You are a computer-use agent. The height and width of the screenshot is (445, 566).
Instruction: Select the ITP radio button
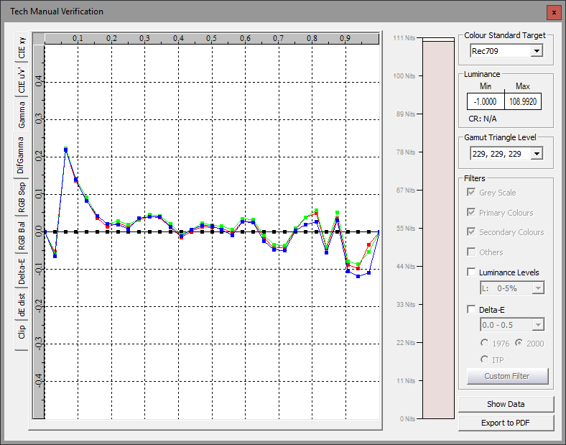point(484,359)
